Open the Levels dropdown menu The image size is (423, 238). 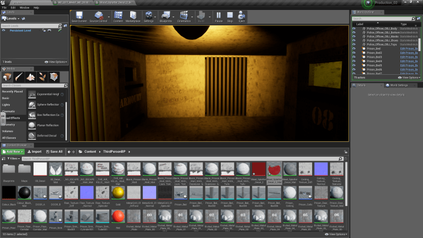click(x=11, y=19)
